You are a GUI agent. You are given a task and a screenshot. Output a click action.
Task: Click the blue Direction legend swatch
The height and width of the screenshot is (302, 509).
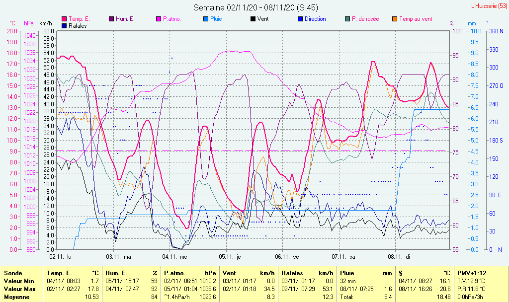[x=300, y=19]
